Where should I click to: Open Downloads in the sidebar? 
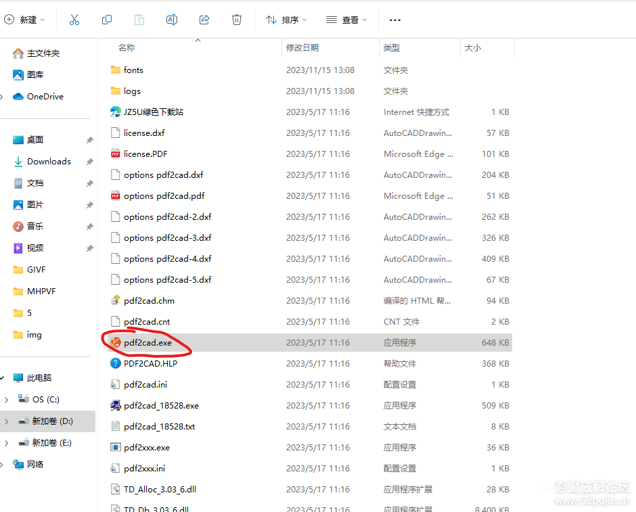(49, 162)
